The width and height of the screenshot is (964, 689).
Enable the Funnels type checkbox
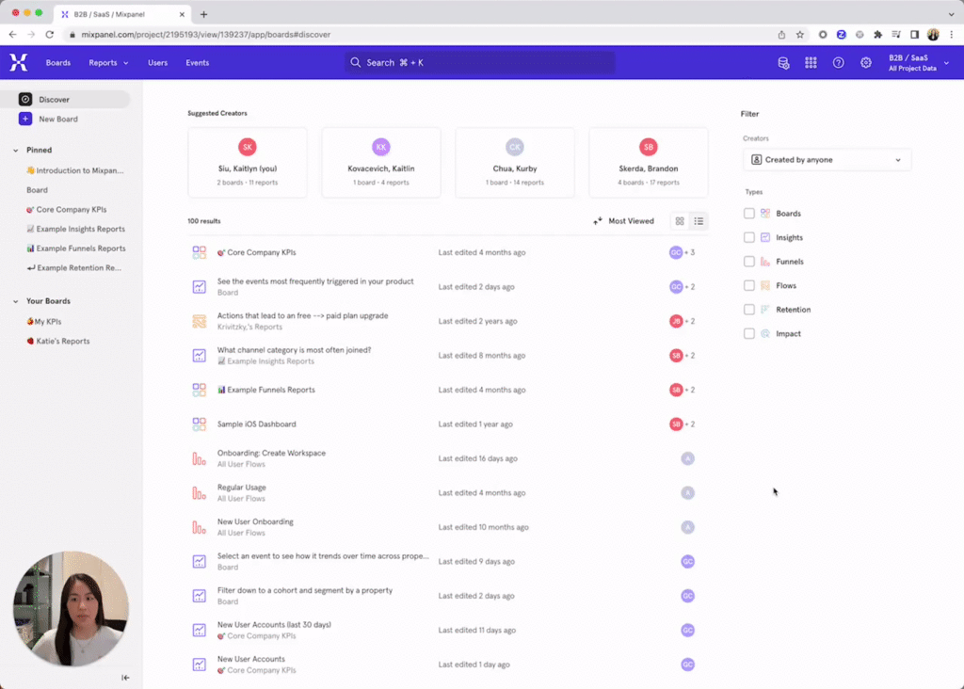(748, 262)
